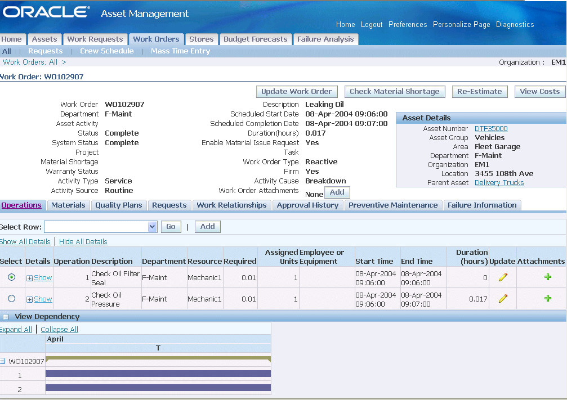Open the Work Requests tab
Screen dimensions: 567x400
(95, 39)
